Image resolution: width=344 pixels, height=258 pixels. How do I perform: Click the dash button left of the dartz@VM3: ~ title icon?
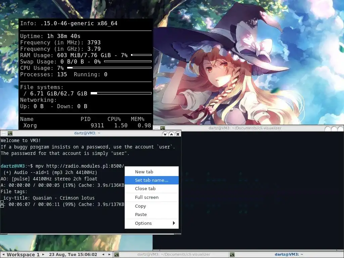pos(4,133)
